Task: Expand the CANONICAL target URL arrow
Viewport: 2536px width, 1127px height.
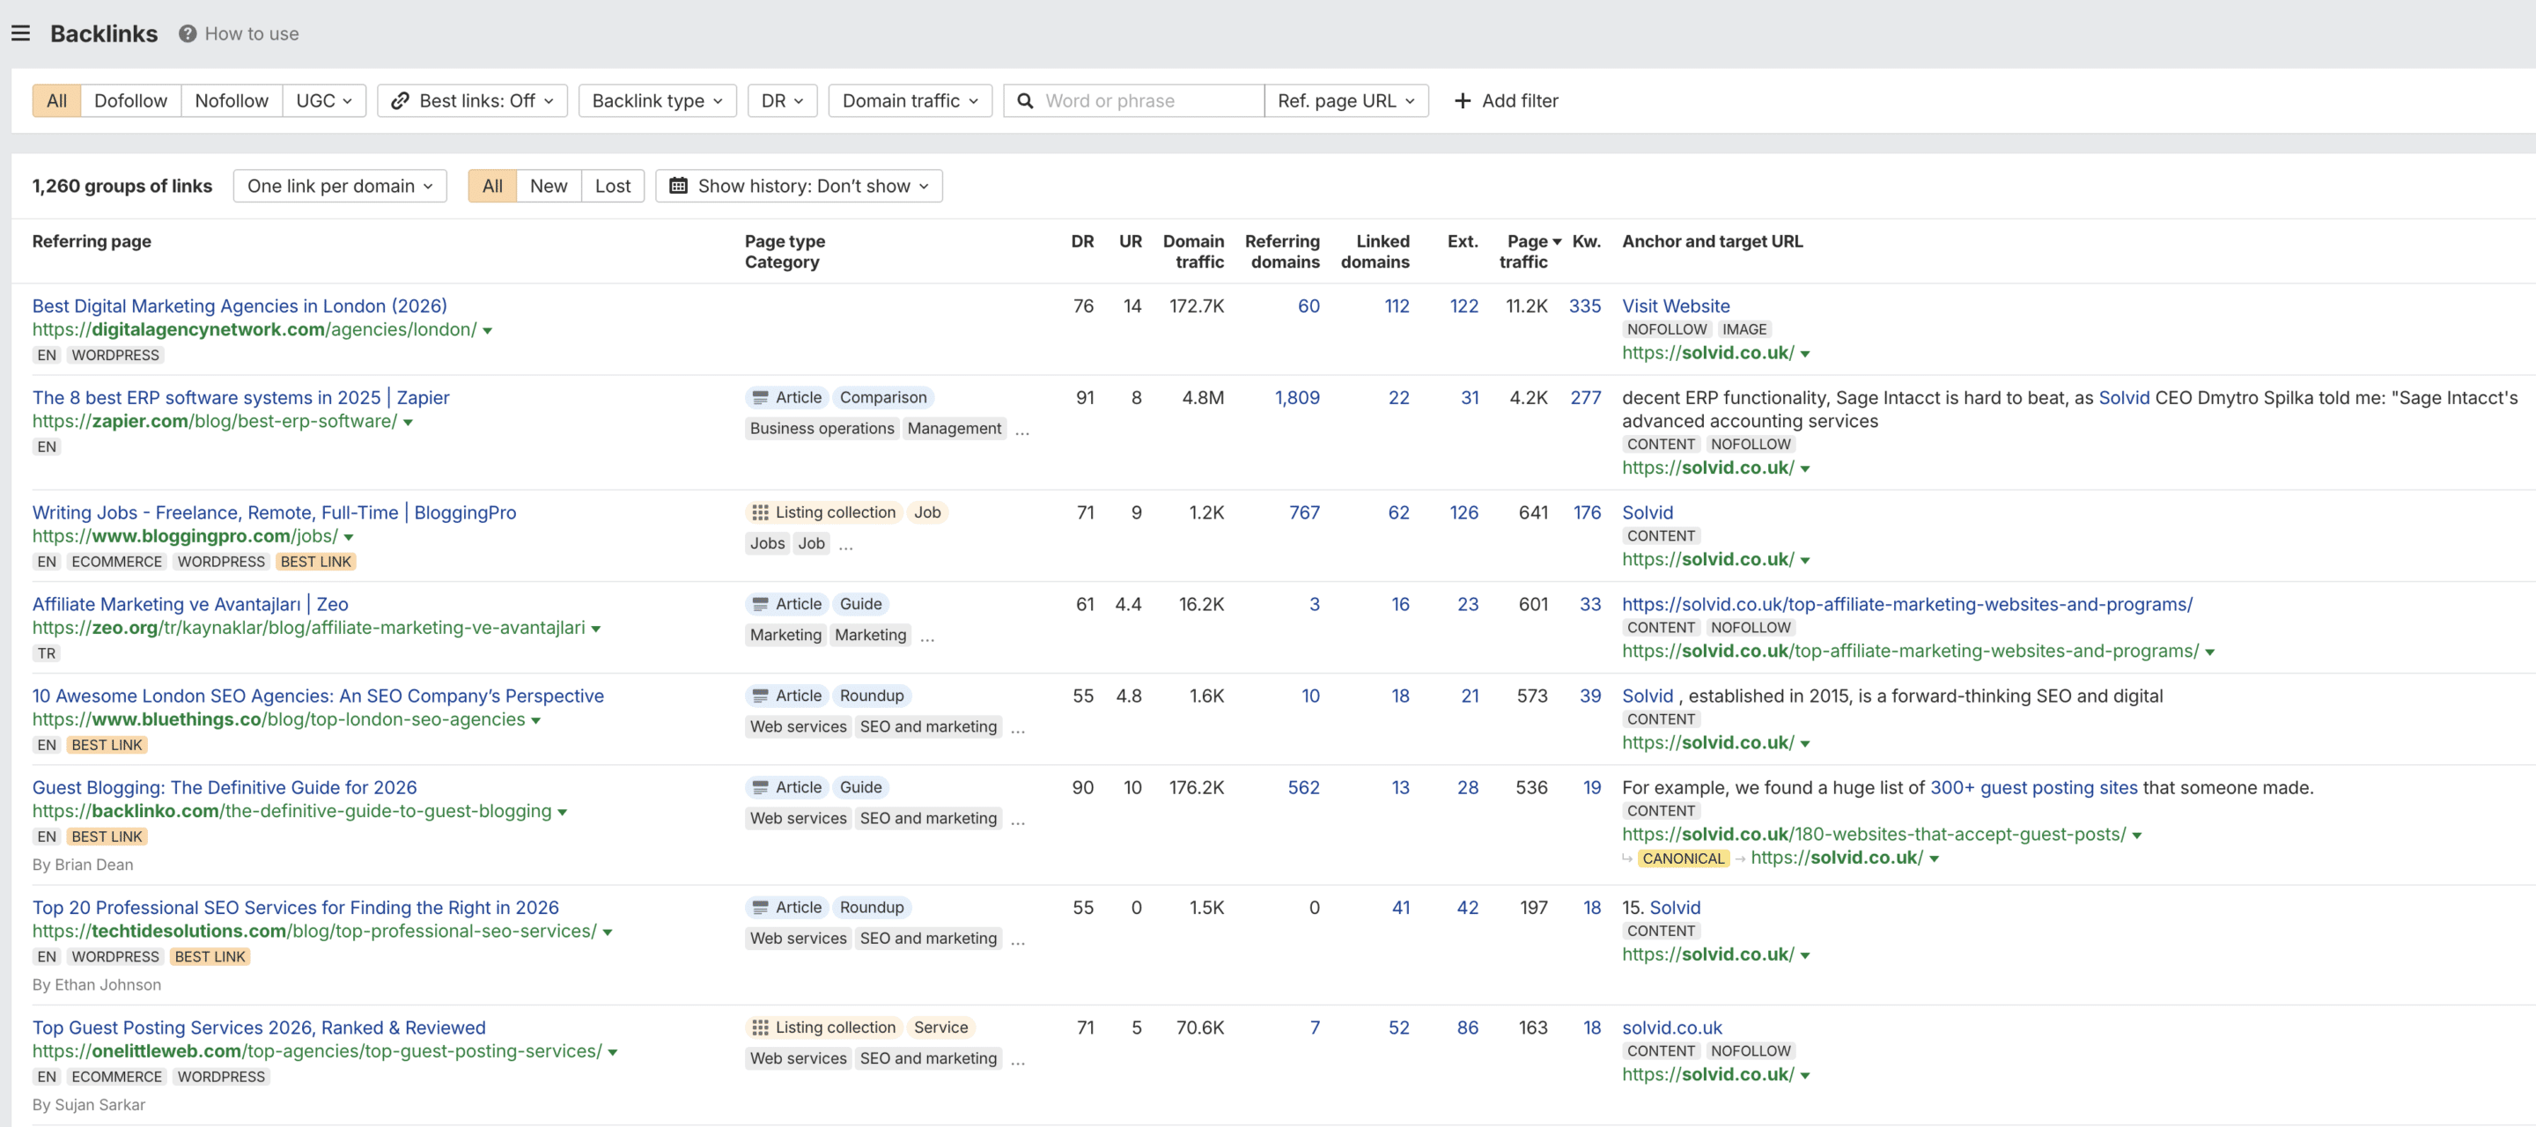Action: pyautogui.click(x=1934, y=859)
